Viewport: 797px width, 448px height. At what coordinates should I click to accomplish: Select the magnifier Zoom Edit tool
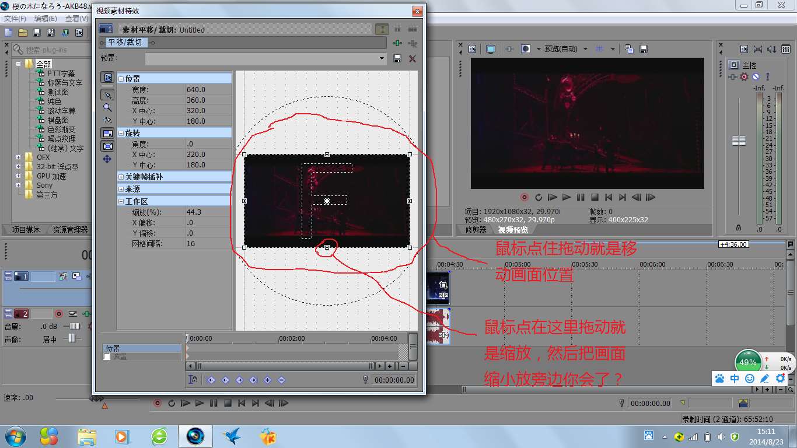(x=107, y=107)
